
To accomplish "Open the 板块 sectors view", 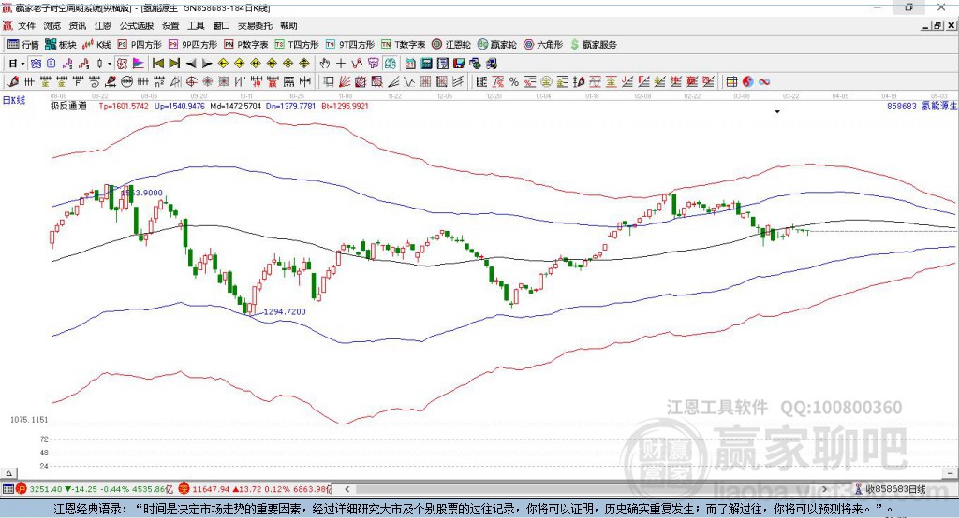I will click(x=61, y=45).
